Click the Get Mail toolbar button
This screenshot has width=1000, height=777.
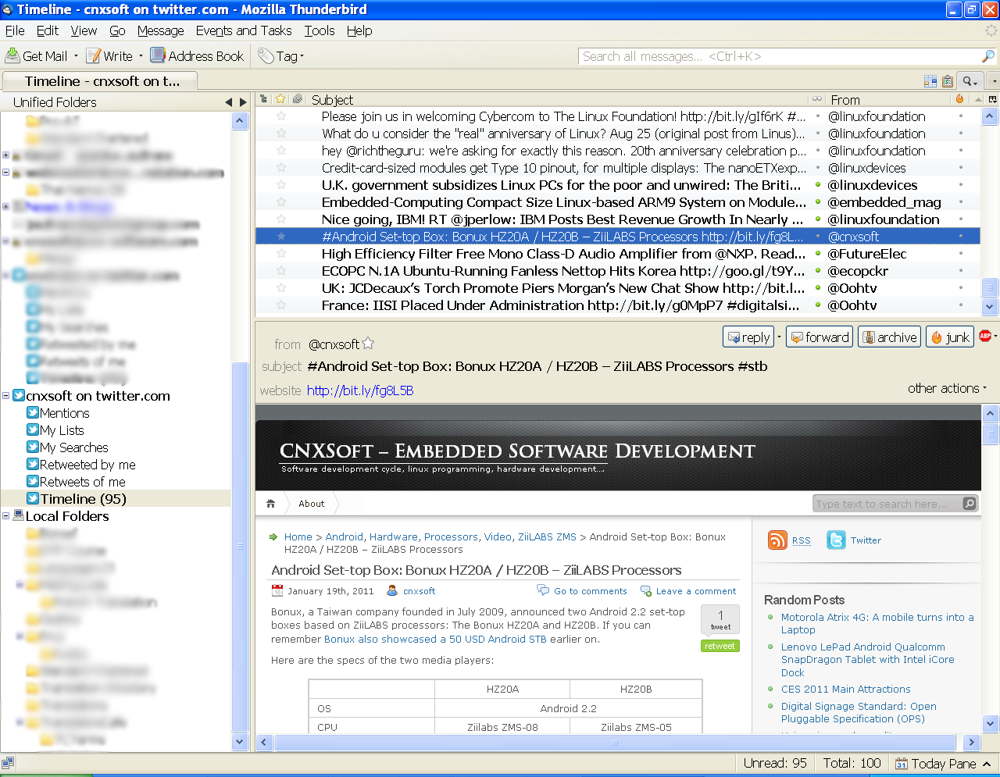pyautogui.click(x=36, y=56)
